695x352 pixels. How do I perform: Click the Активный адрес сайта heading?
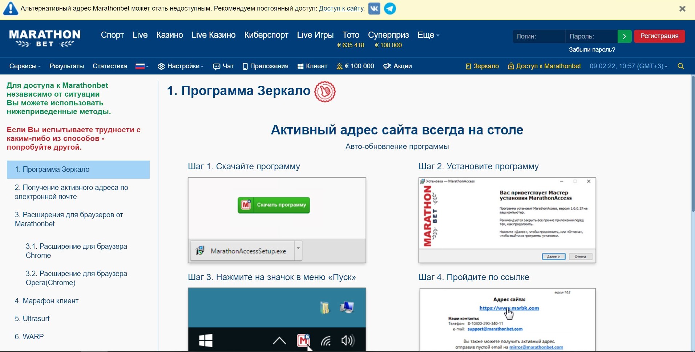[x=397, y=130]
